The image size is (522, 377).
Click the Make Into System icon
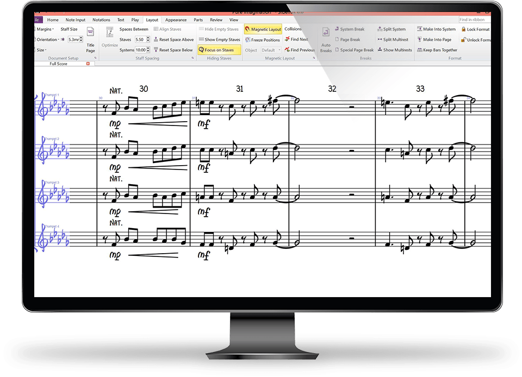point(419,29)
